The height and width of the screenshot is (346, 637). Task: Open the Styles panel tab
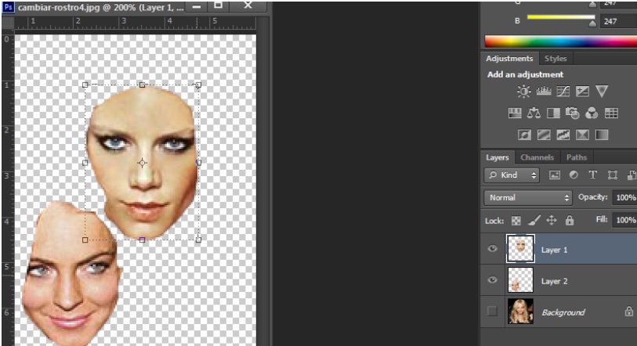coord(556,59)
